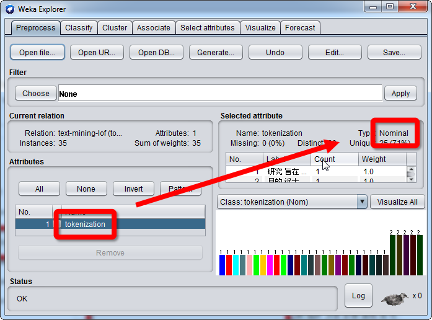Click the No. column header in label table

coord(244,159)
